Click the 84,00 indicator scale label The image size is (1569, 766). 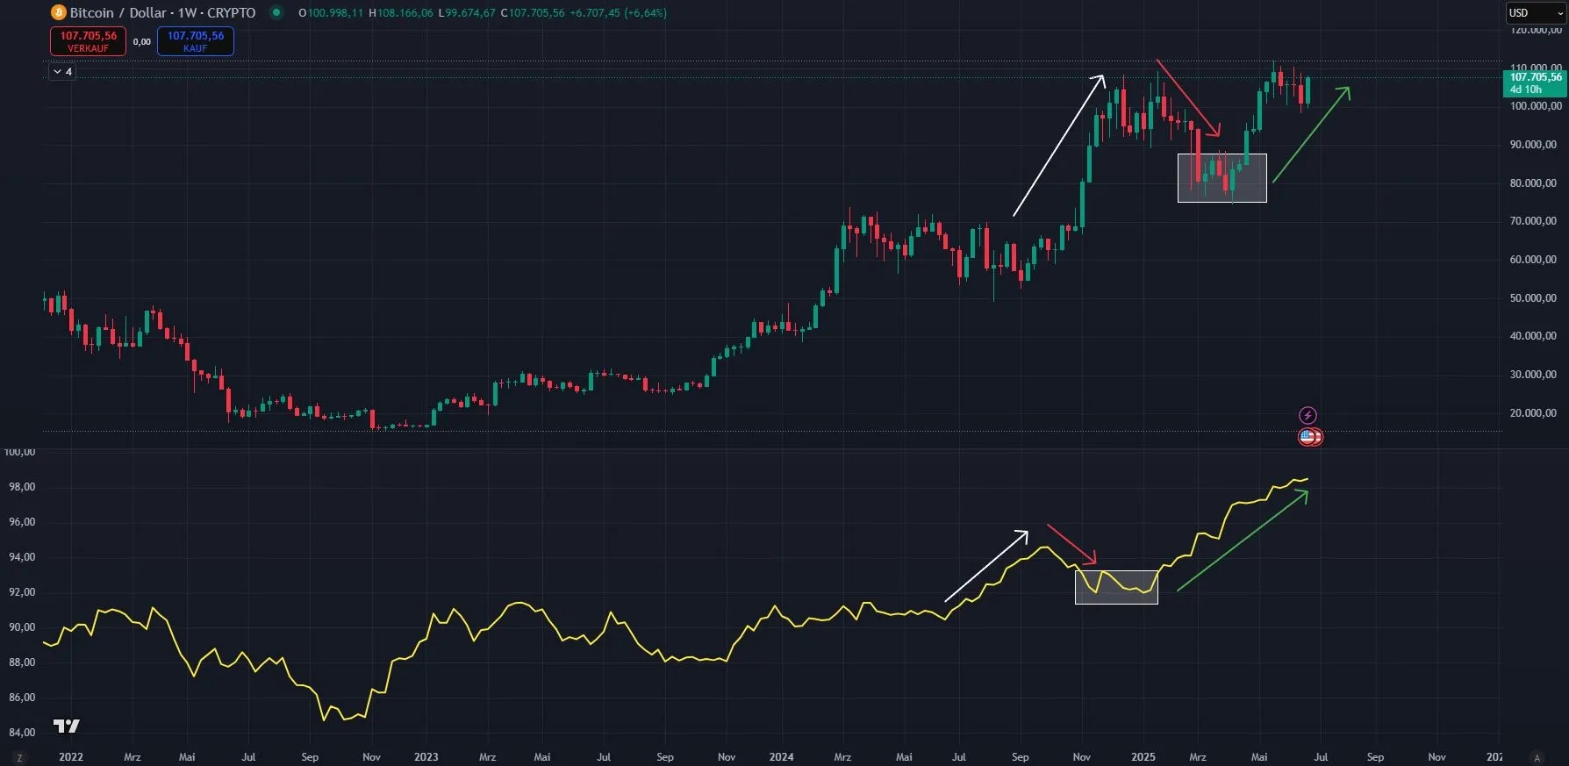point(22,733)
